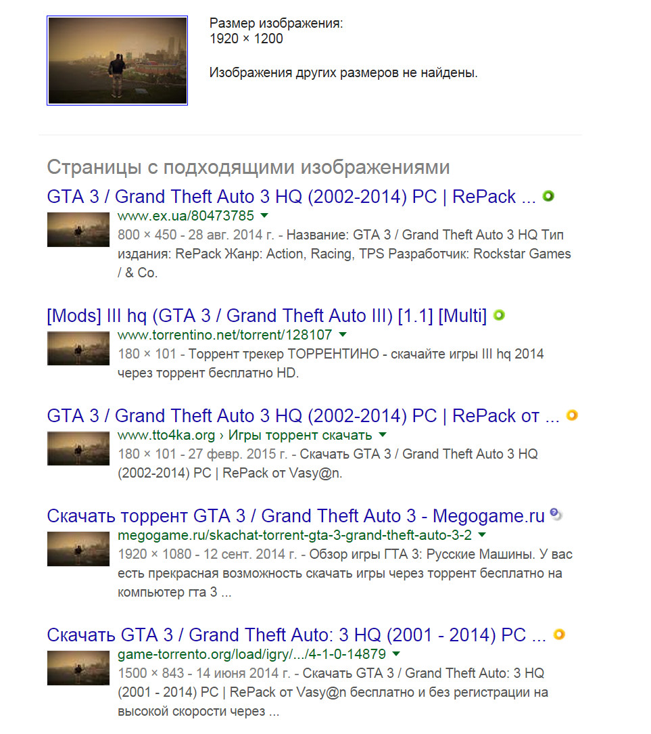Click snippet starting 800 × 450 - 28 авг. 2014

(345, 254)
